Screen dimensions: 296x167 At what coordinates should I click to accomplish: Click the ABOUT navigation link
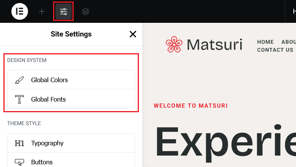[x=288, y=42]
